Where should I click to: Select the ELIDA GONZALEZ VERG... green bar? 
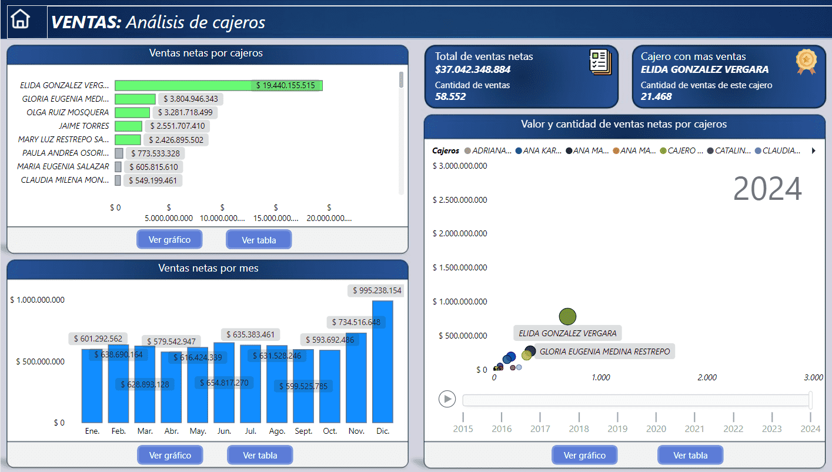pos(218,85)
